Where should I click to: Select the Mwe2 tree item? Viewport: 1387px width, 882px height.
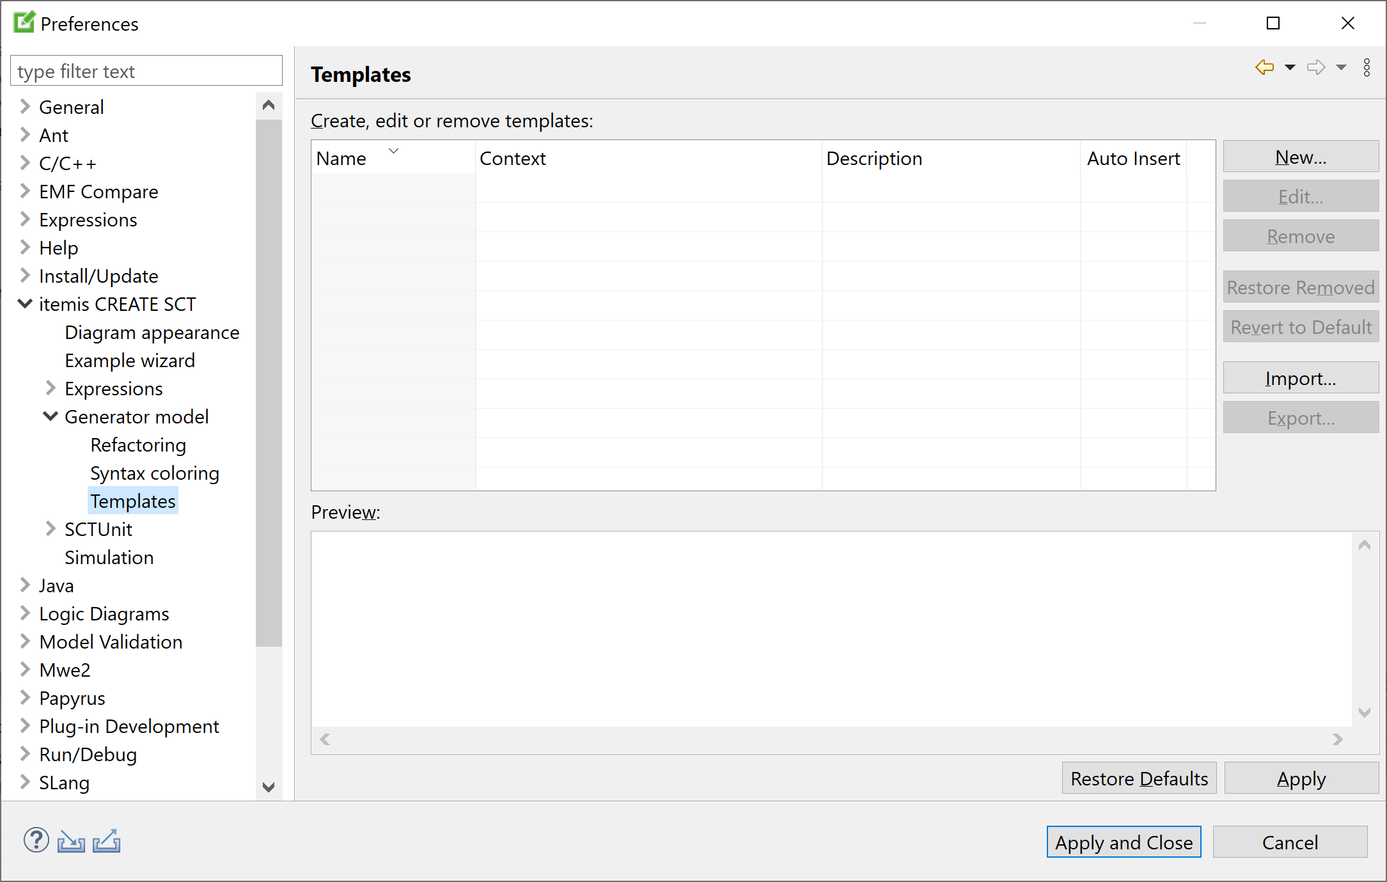[x=65, y=670]
